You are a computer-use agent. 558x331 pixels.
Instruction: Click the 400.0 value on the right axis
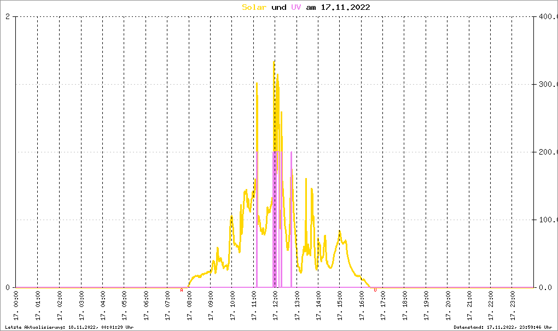(x=547, y=17)
